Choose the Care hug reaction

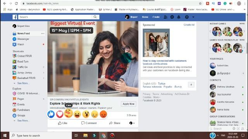(x=69, y=113)
